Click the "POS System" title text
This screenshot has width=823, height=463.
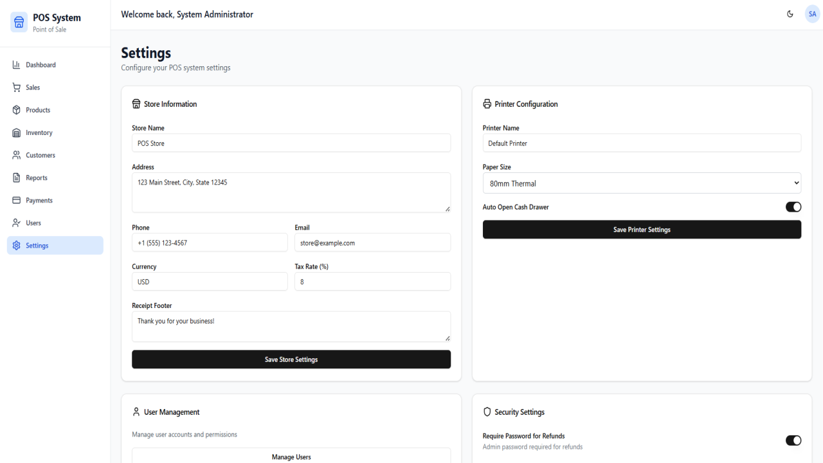pos(57,18)
